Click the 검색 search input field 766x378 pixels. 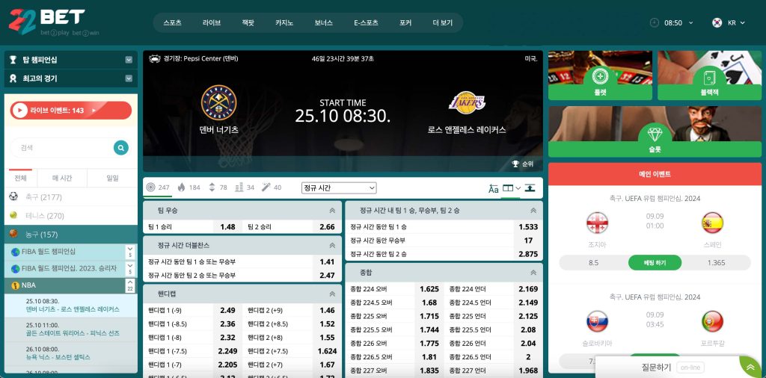[63, 148]
